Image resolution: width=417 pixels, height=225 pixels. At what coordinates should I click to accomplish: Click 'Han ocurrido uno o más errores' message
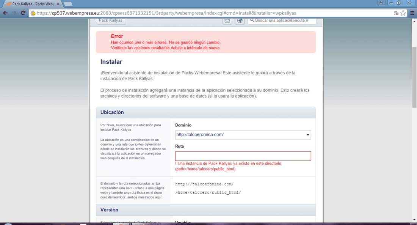[x=166, y=42]
